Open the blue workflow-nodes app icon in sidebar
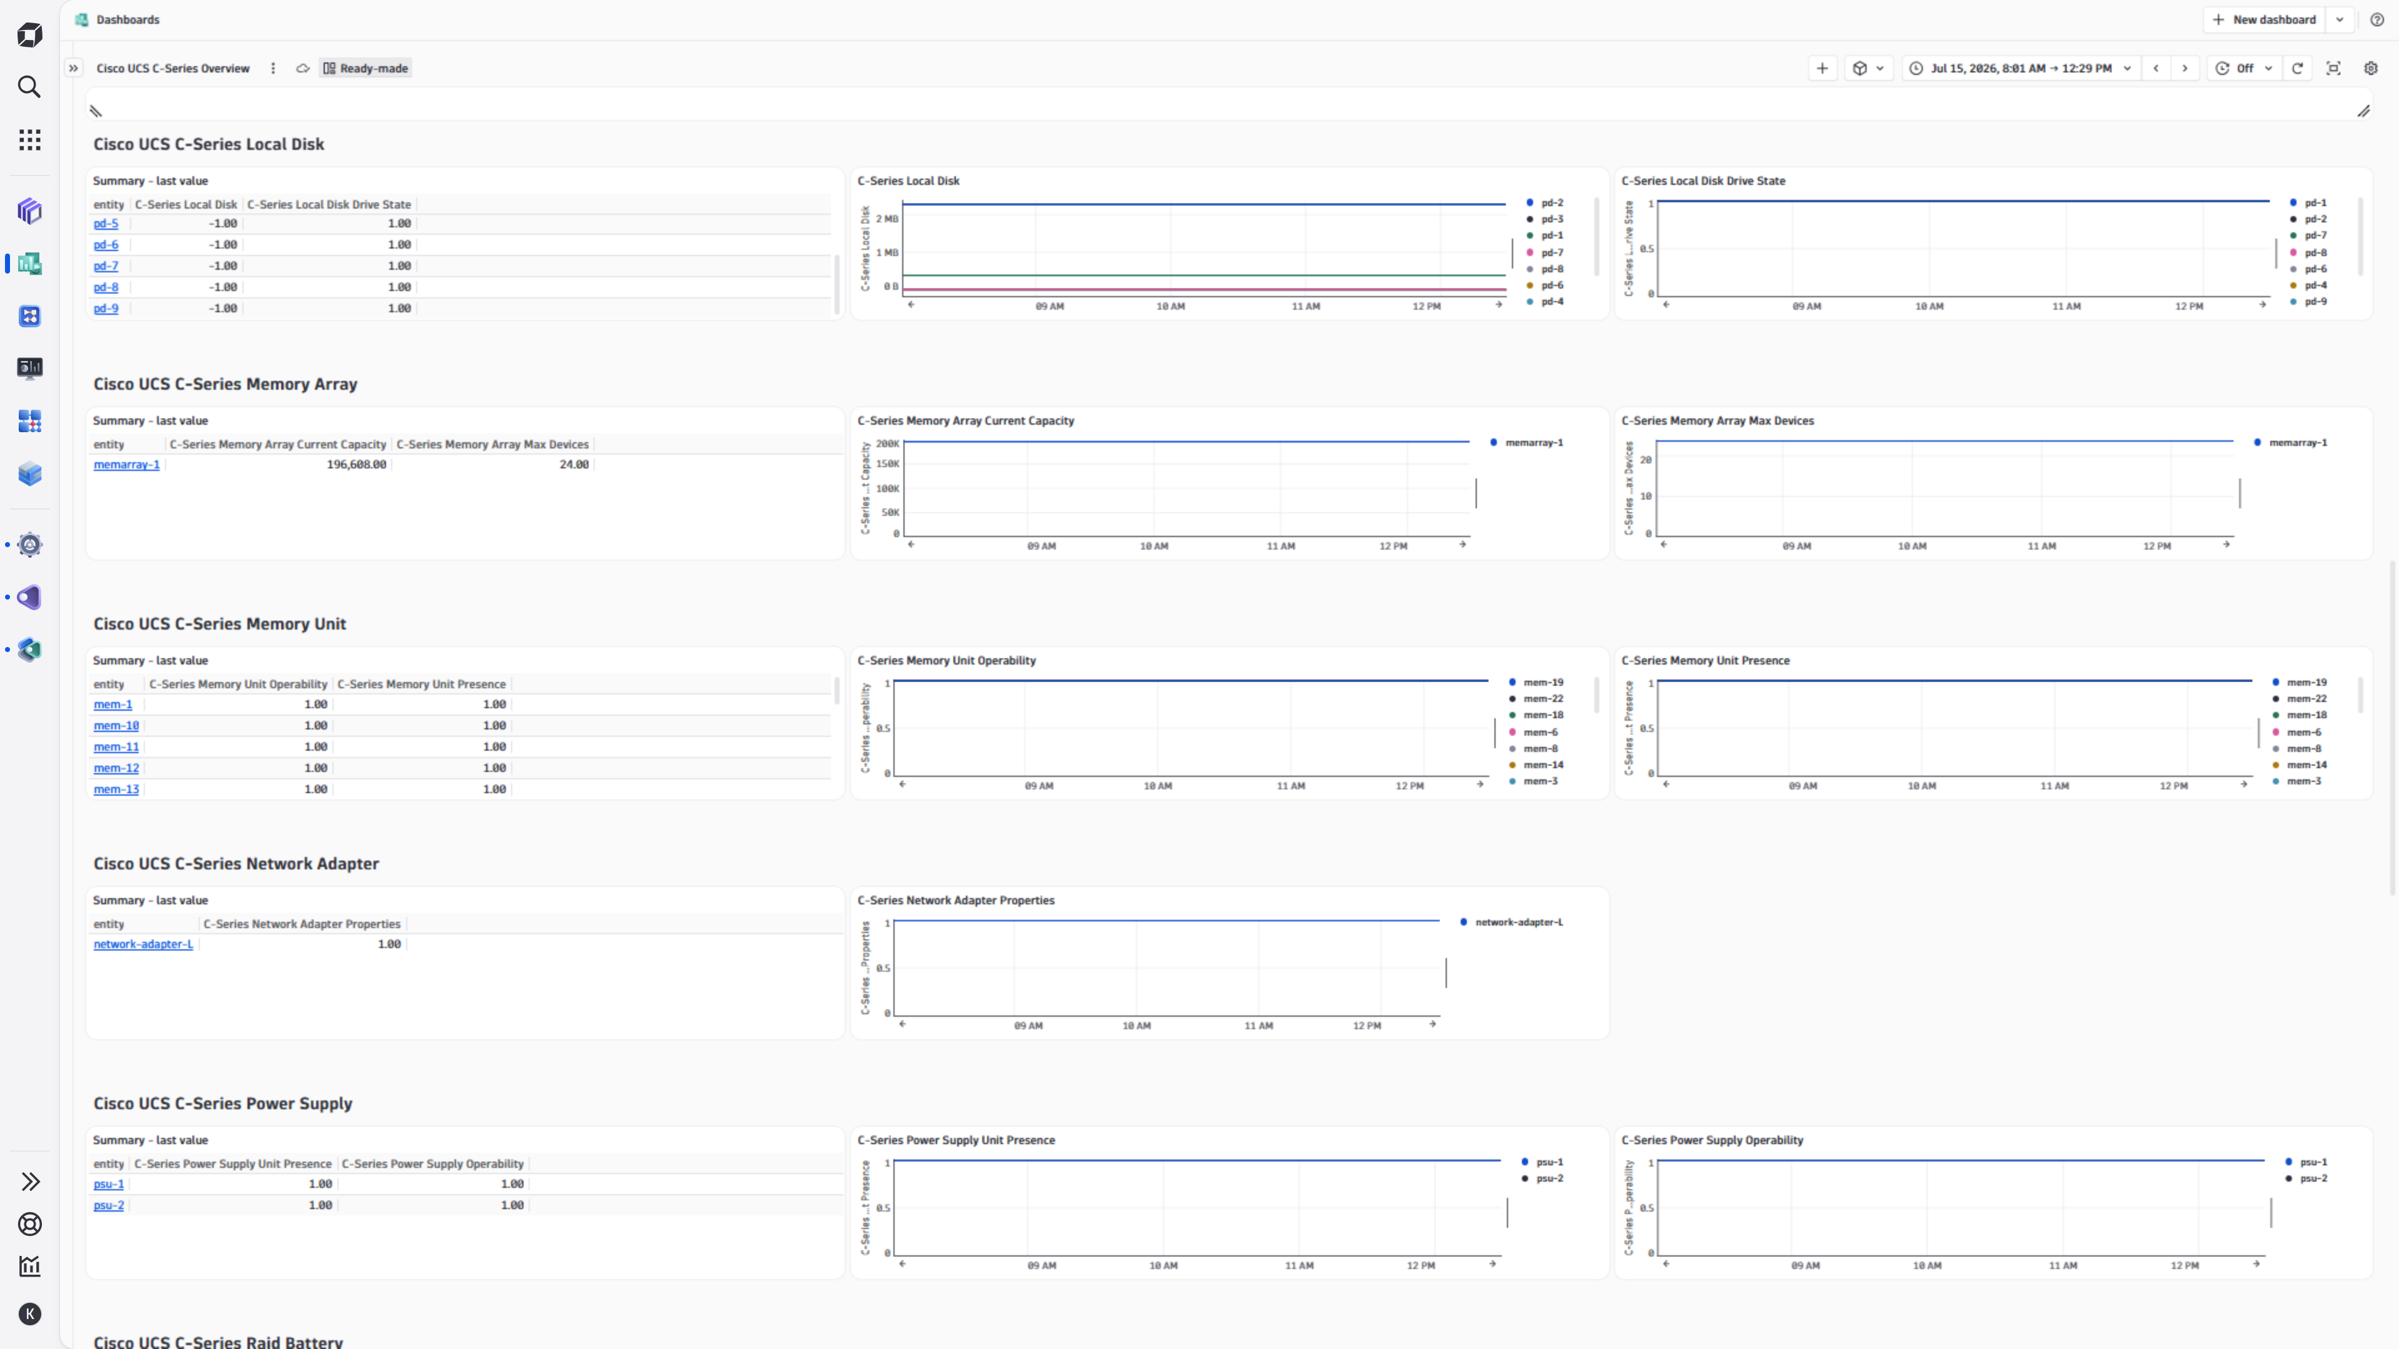 click(30, 315)
